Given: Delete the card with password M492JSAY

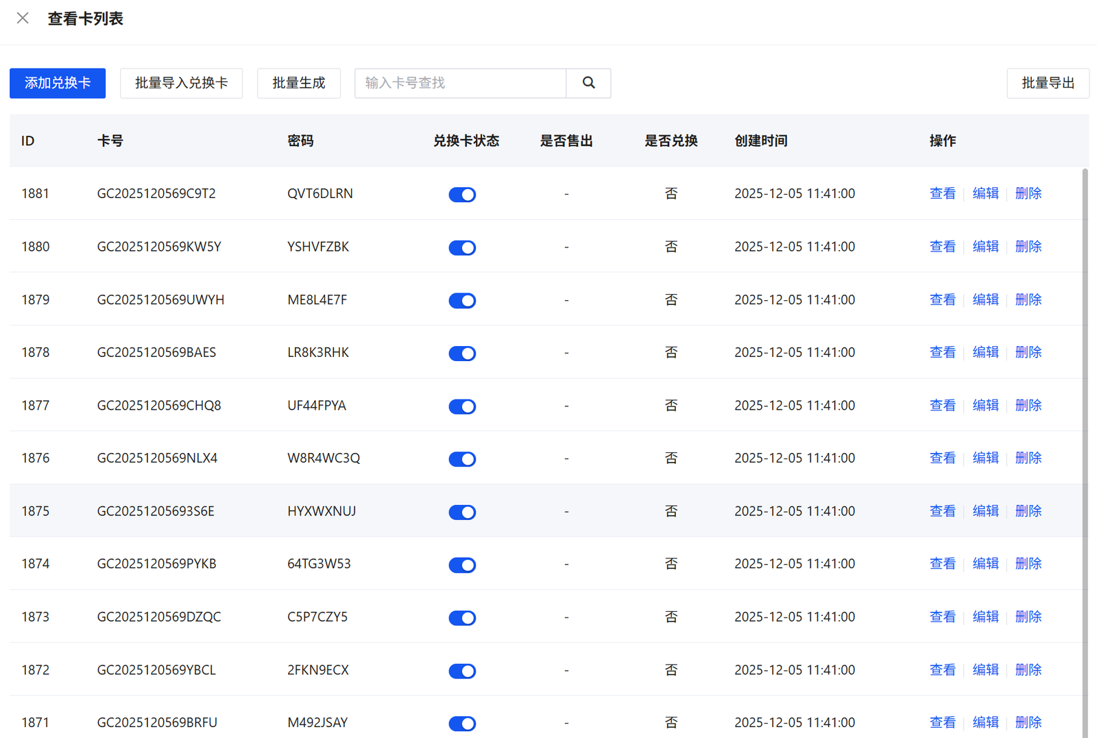Looking at the screenshot, I should (x=1028, y=722).
